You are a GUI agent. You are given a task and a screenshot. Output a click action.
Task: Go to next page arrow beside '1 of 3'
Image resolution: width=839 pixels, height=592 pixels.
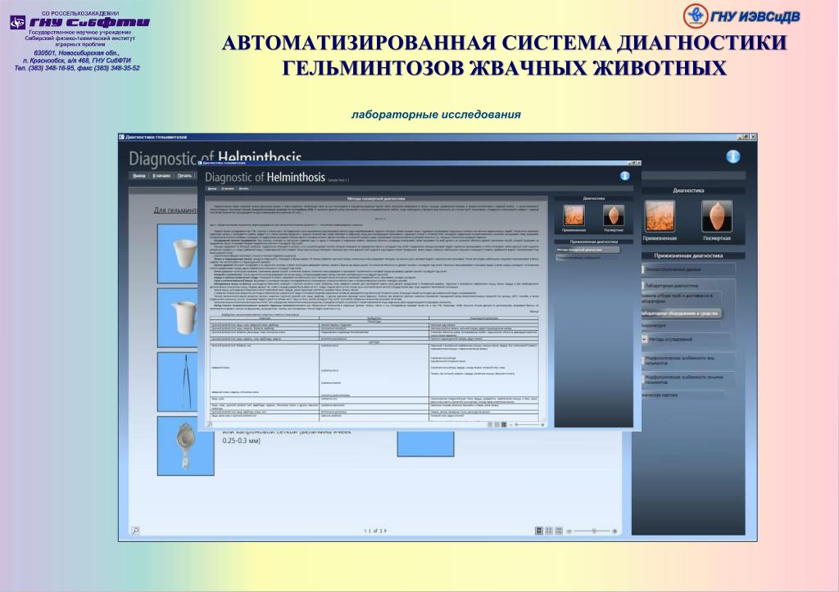385,531
